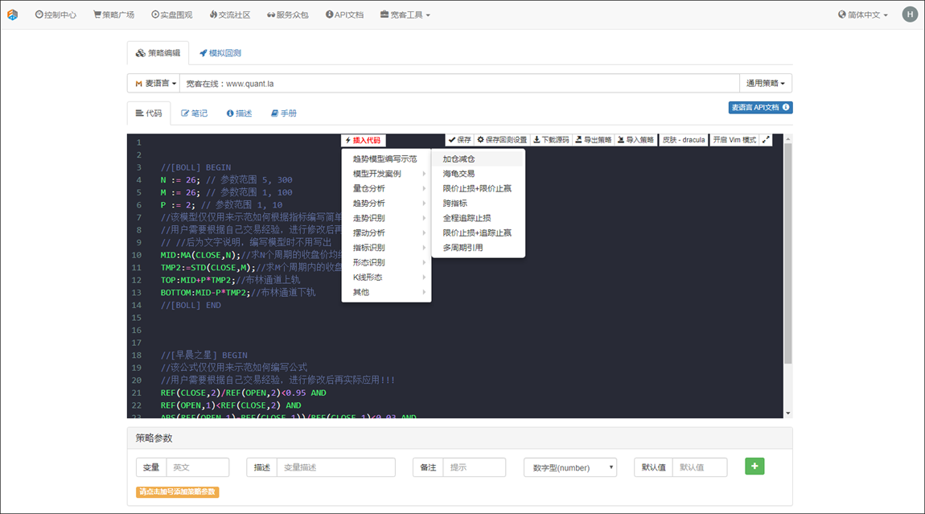Click 导出策略 export strategy button
Viewport: 925px width, 514px height.
594,140
